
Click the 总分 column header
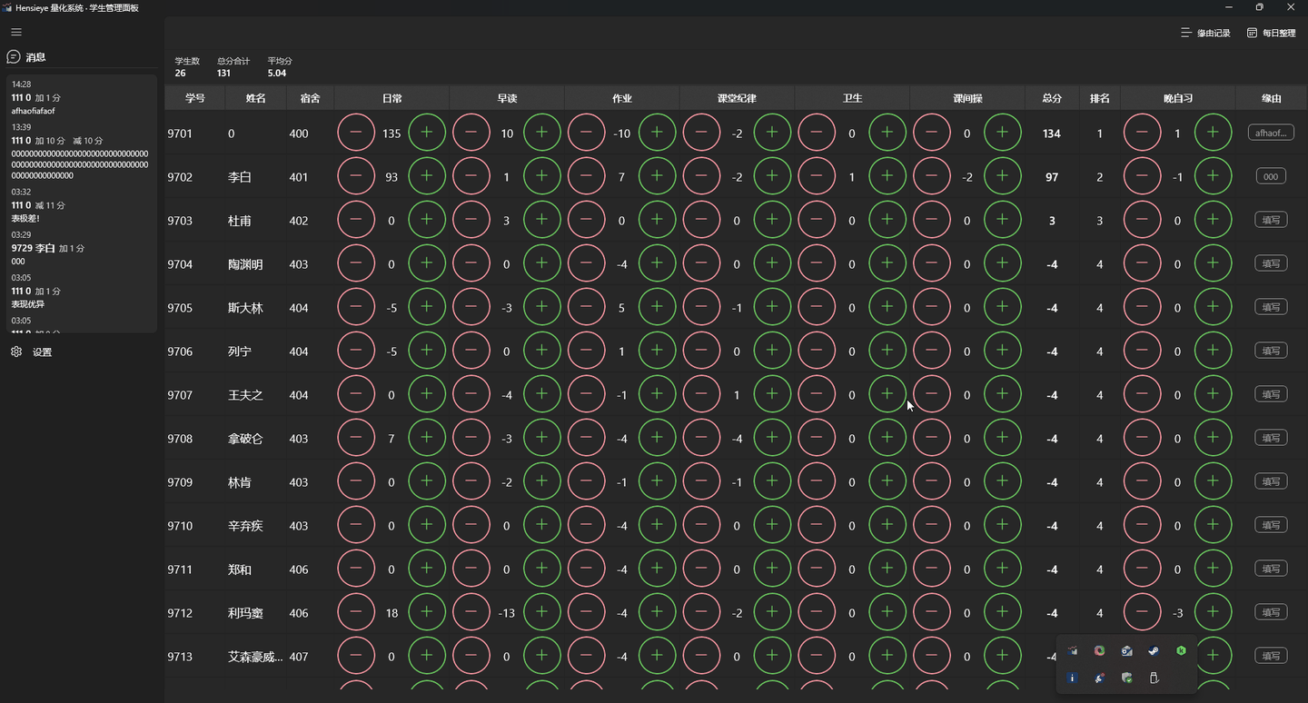click(x=1052, y=98)
